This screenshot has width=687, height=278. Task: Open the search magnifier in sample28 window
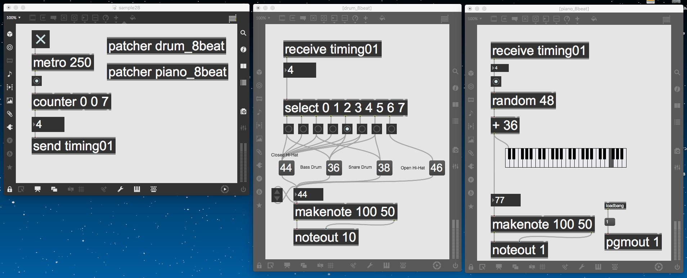coord(243,33)
